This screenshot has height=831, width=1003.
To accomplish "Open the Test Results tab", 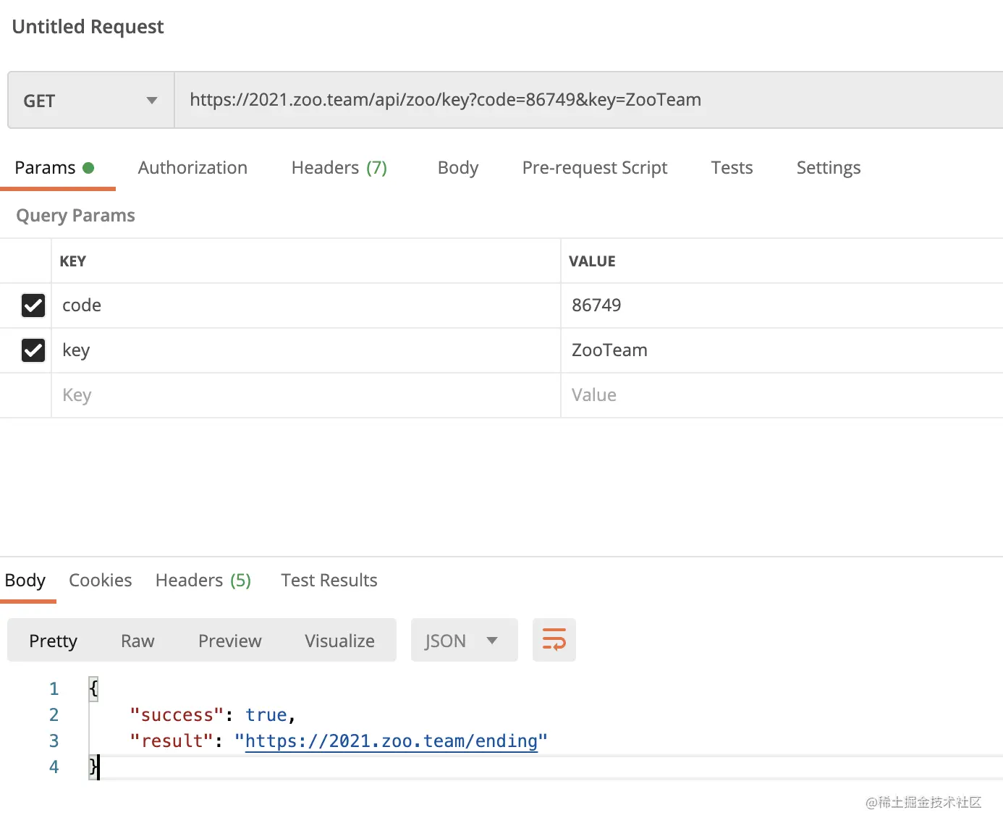I will pos(329,581).
